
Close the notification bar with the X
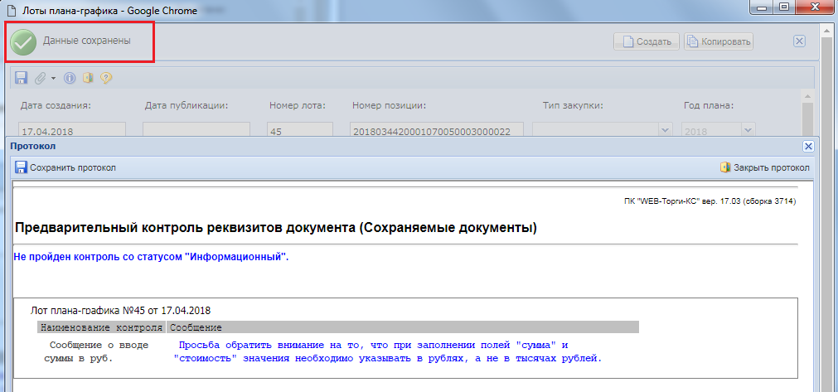(799, 41)
